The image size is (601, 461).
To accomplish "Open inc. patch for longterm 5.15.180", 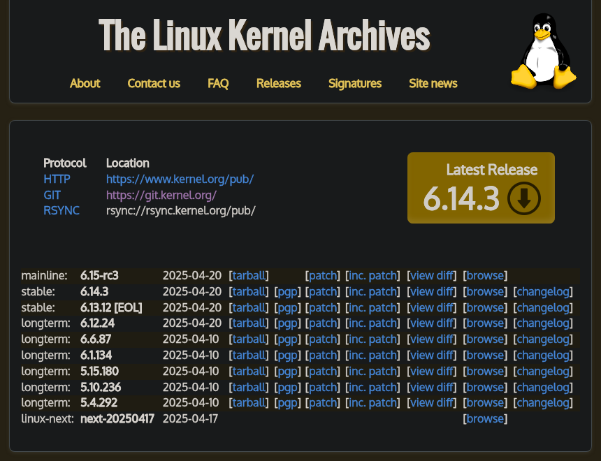I will point(372,372).
